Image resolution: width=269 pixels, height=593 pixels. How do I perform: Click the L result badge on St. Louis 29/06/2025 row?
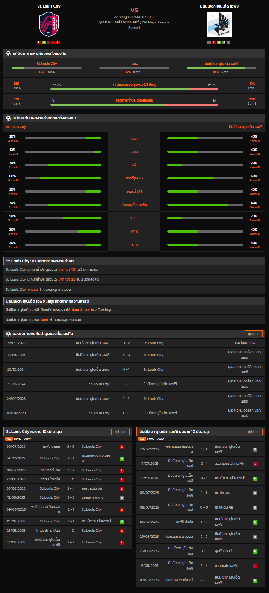point(122,479)
